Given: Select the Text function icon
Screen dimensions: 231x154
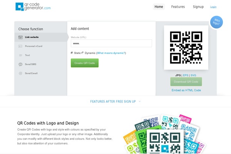Looking at the screenshot, I should (20, 55).
